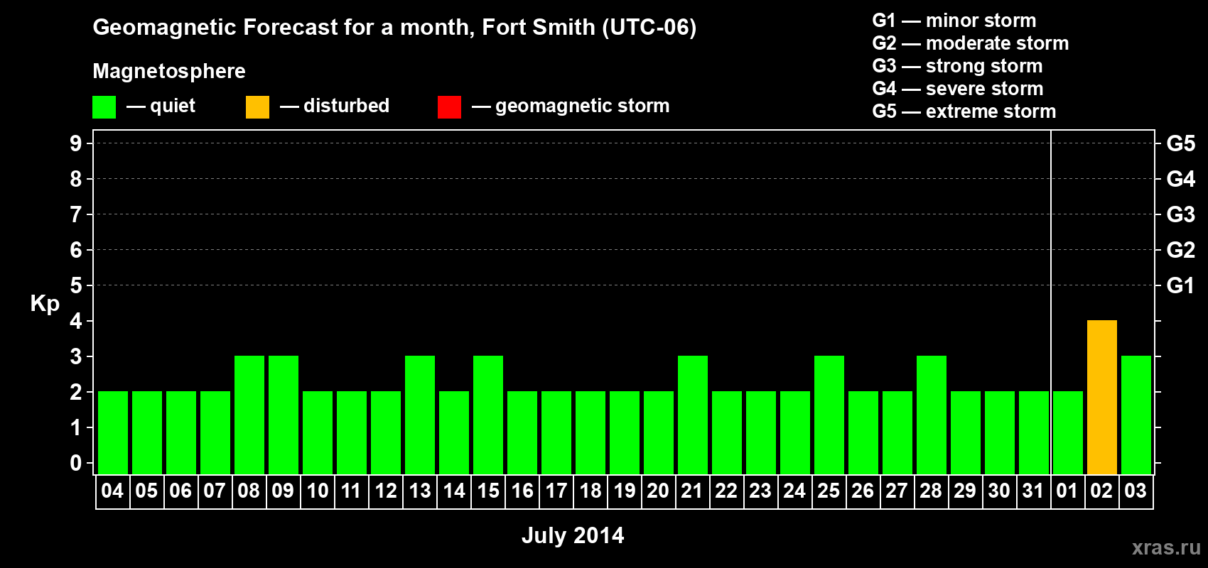Click the Magnetosphere heading

click(169, 71)
